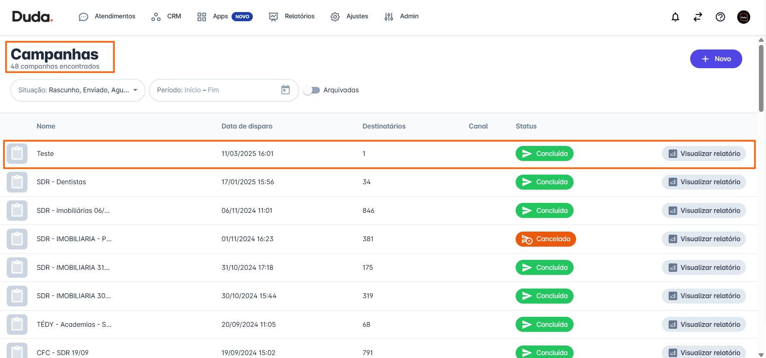Toggle the Arquivadas switch
The width and height of the screenshot is (766, 358).
click(x=311, y=90)
